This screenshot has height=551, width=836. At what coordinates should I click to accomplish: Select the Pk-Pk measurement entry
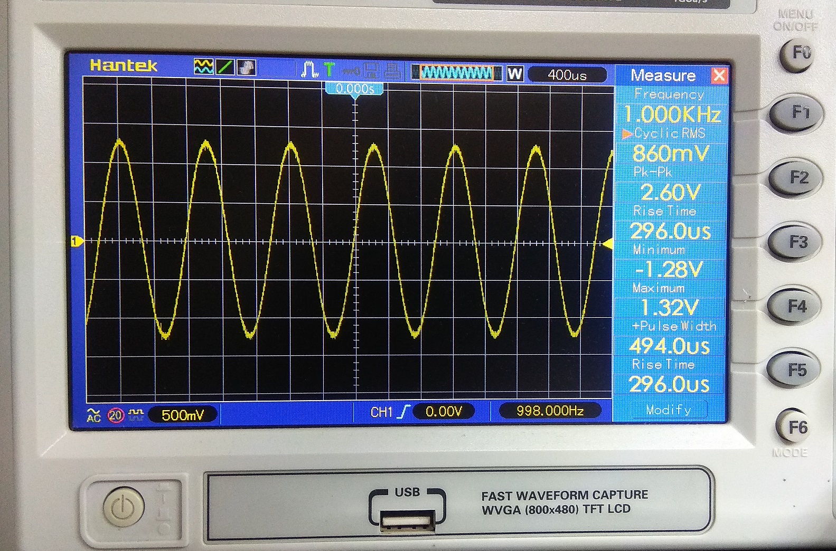[670, 184]
